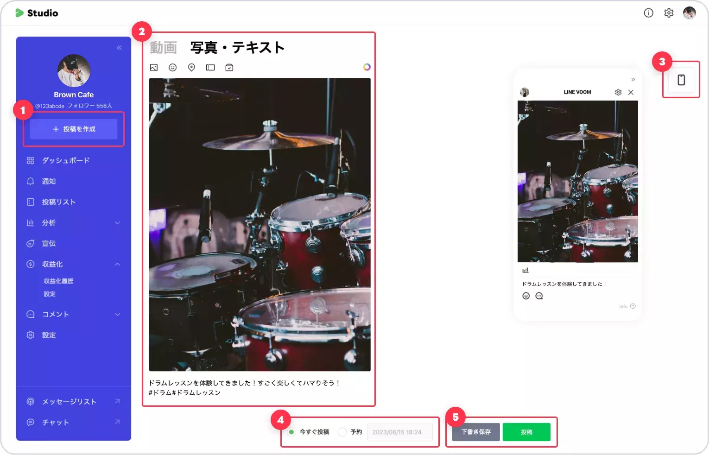Select the 予約 schedule radio option
709x455 pixels.
tap(342, 432)
